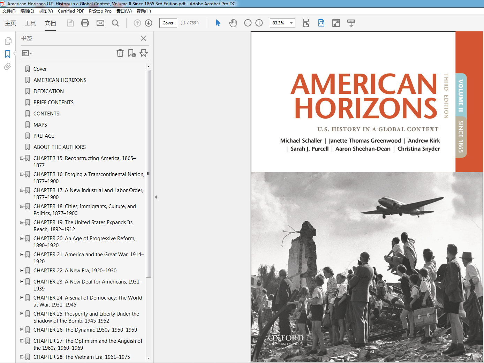
Task: Click the Print icon in toolbar
Action: (x=85, y=23)
